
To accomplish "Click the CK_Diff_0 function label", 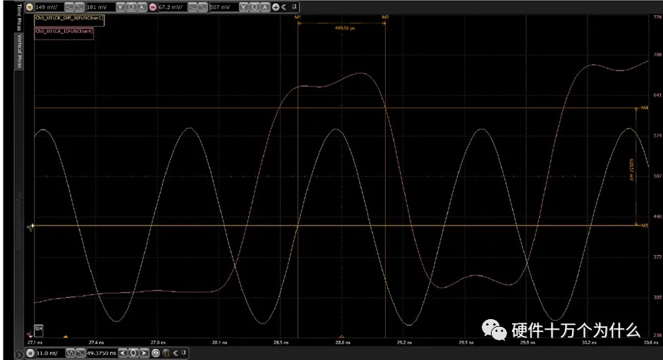I will [68, 18].
